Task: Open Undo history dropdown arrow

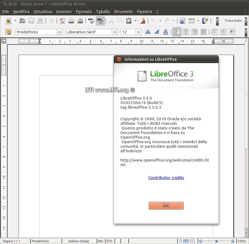Action: click(x=160, y=21)
